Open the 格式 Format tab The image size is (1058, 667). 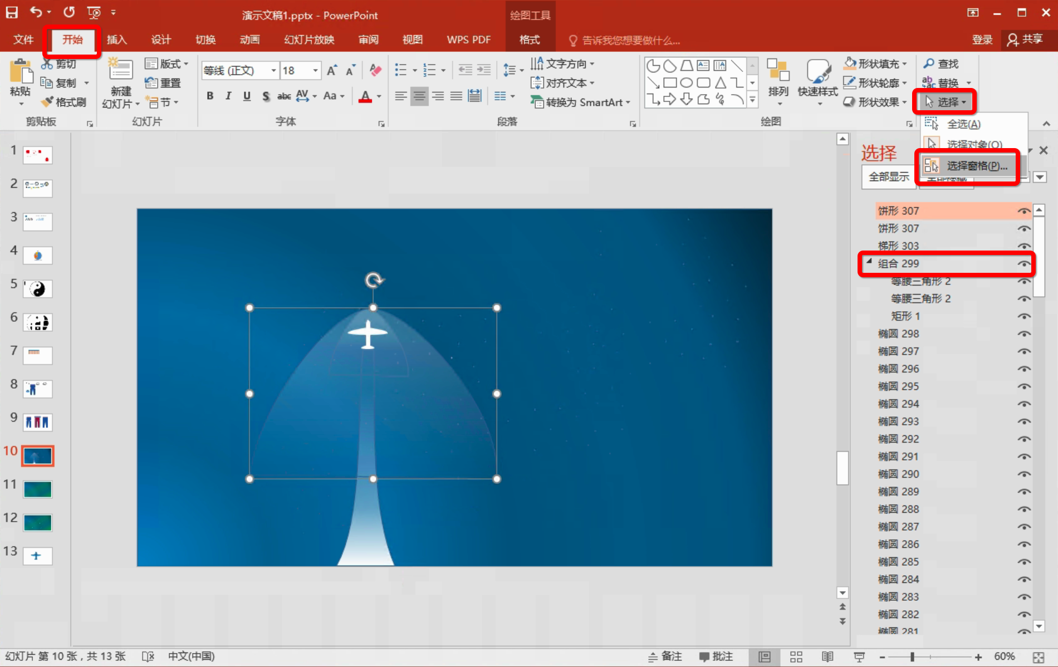click(x=530, y=40)
